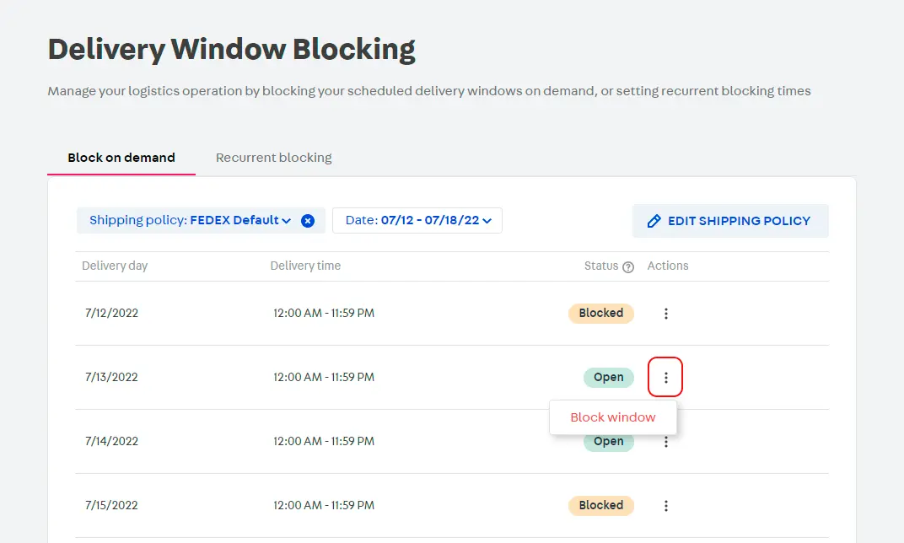This screenshot has width=904, height=543.
Task: Click the highlighted kebab menu on 7/13/2022
Action: (665, 377)
